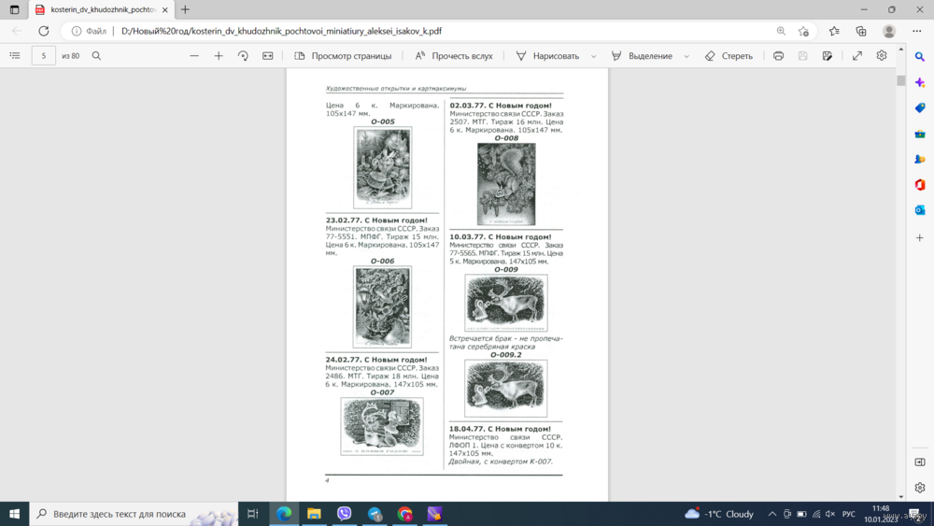Click the O-009 reindeer postcard image
The width and height of the screenshot is (934, 526).
click(505, 303)
